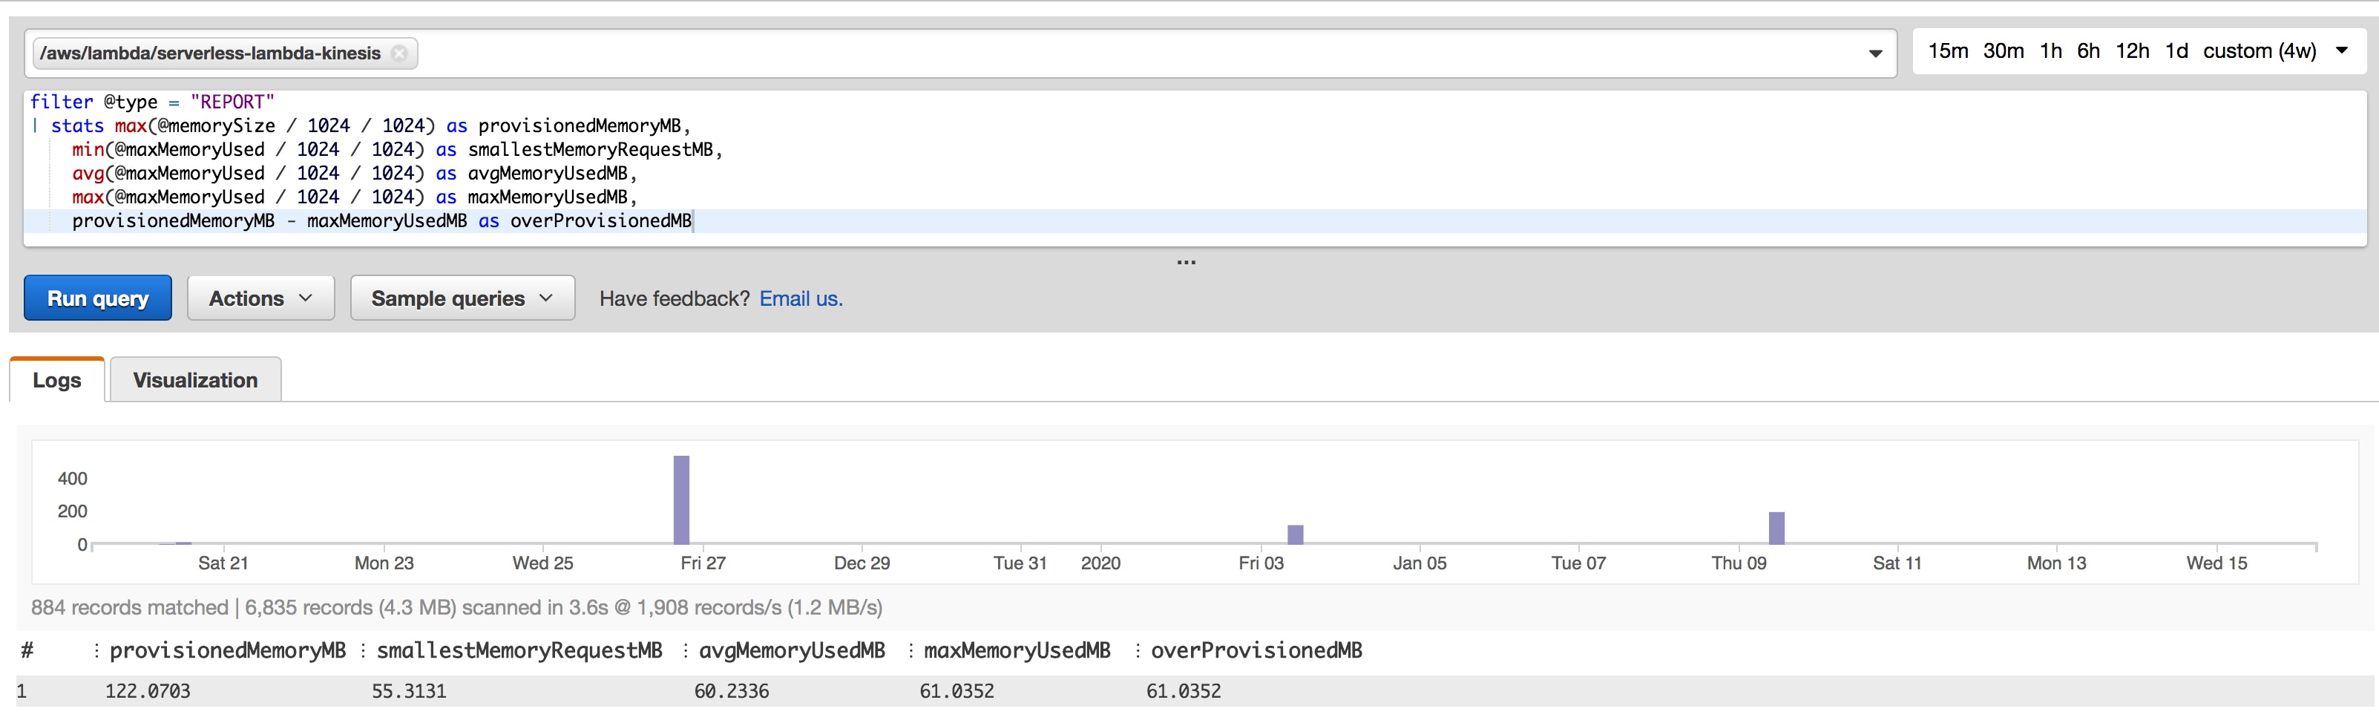Click the query editor resize handle dots

pos(1186,263)
